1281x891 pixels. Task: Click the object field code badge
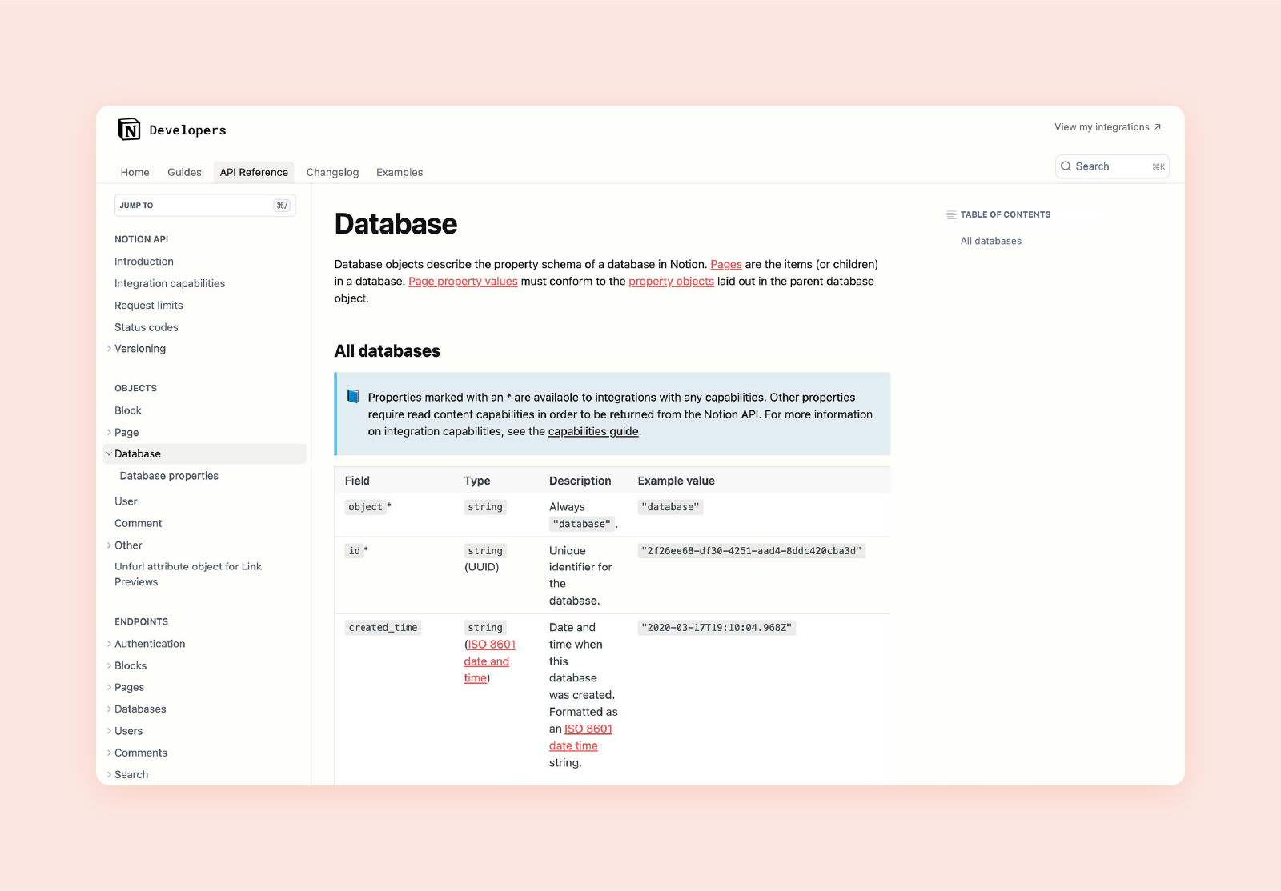point(366,506)
